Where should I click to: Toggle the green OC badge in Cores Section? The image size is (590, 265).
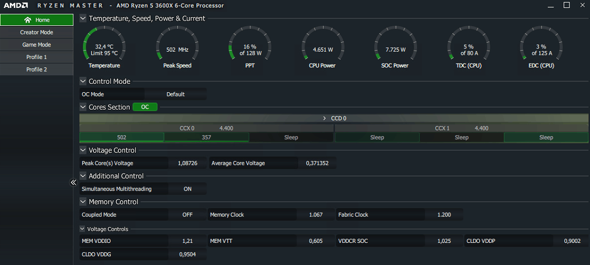tap(145, 107)
